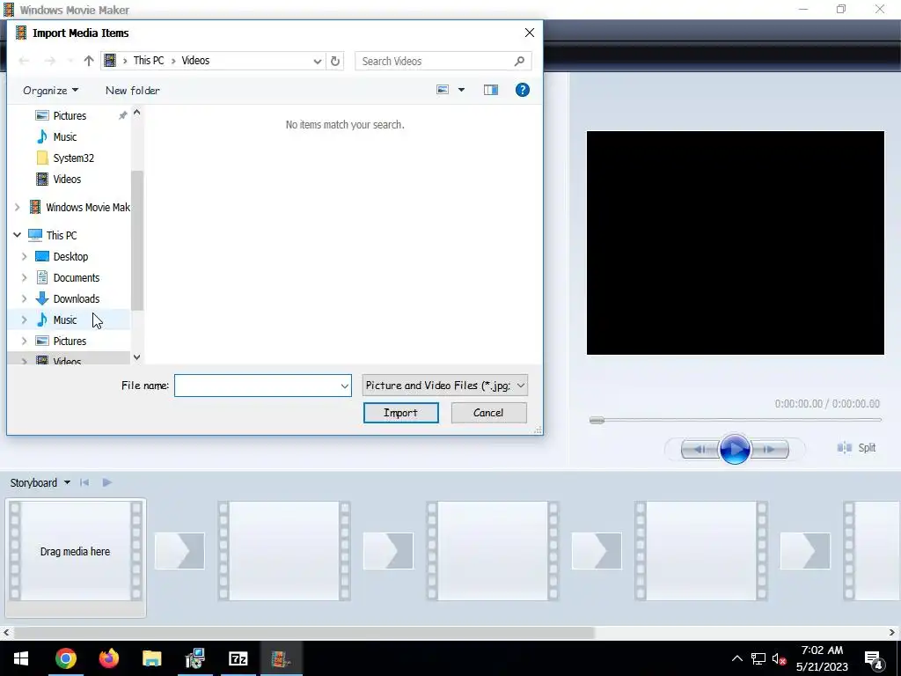
Task: Launch Chrome from the taskbar
Action: (x=66, y=658)
